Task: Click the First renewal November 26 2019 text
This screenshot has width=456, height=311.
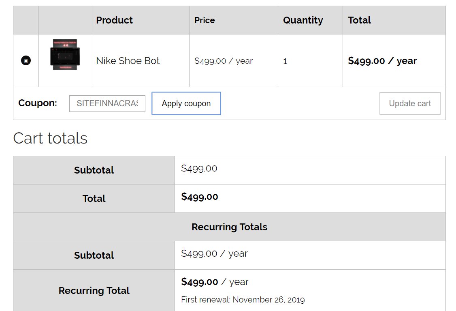Action: [243, 300]
